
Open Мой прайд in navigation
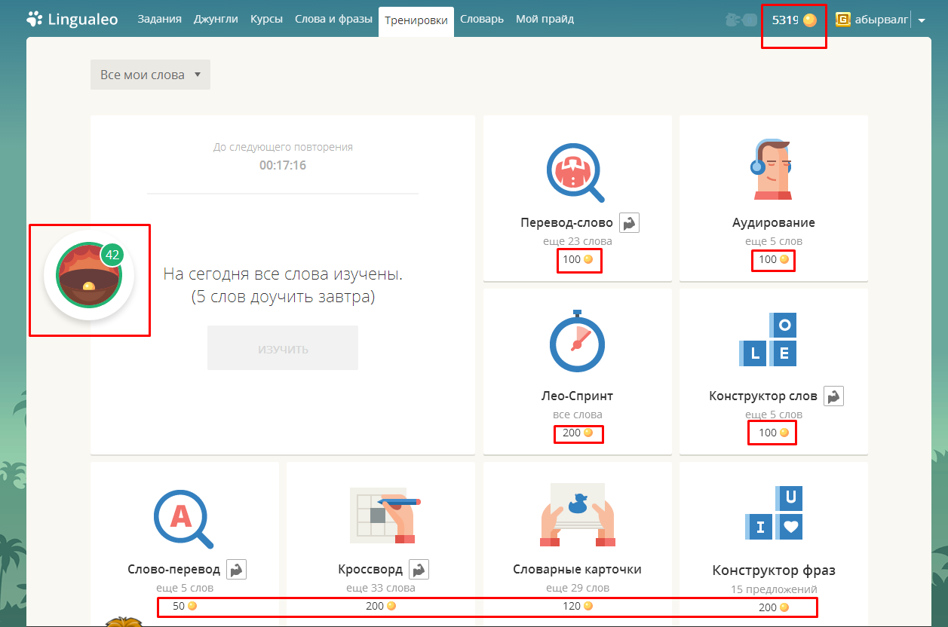(x=545, y=19)
